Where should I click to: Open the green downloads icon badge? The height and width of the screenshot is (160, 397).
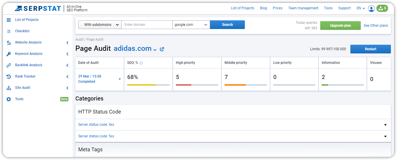tap(382, 8)
